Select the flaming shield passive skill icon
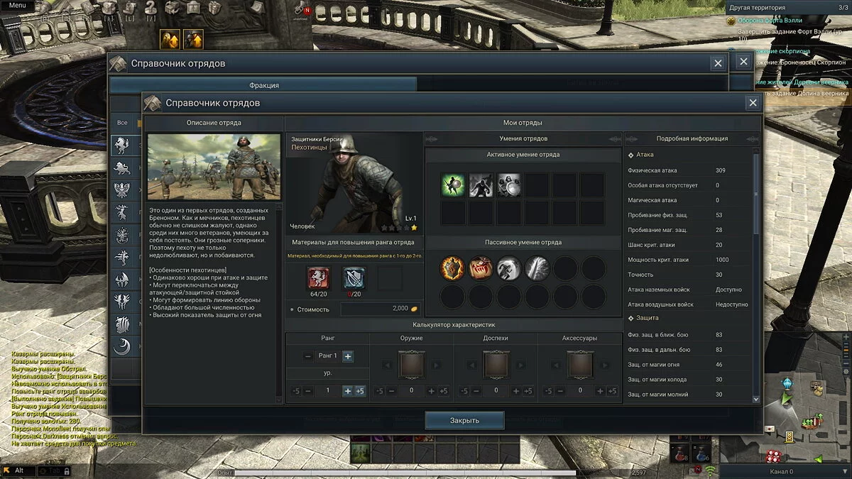The height and width of the screenshot is (479, 852). tap(452, 268)
